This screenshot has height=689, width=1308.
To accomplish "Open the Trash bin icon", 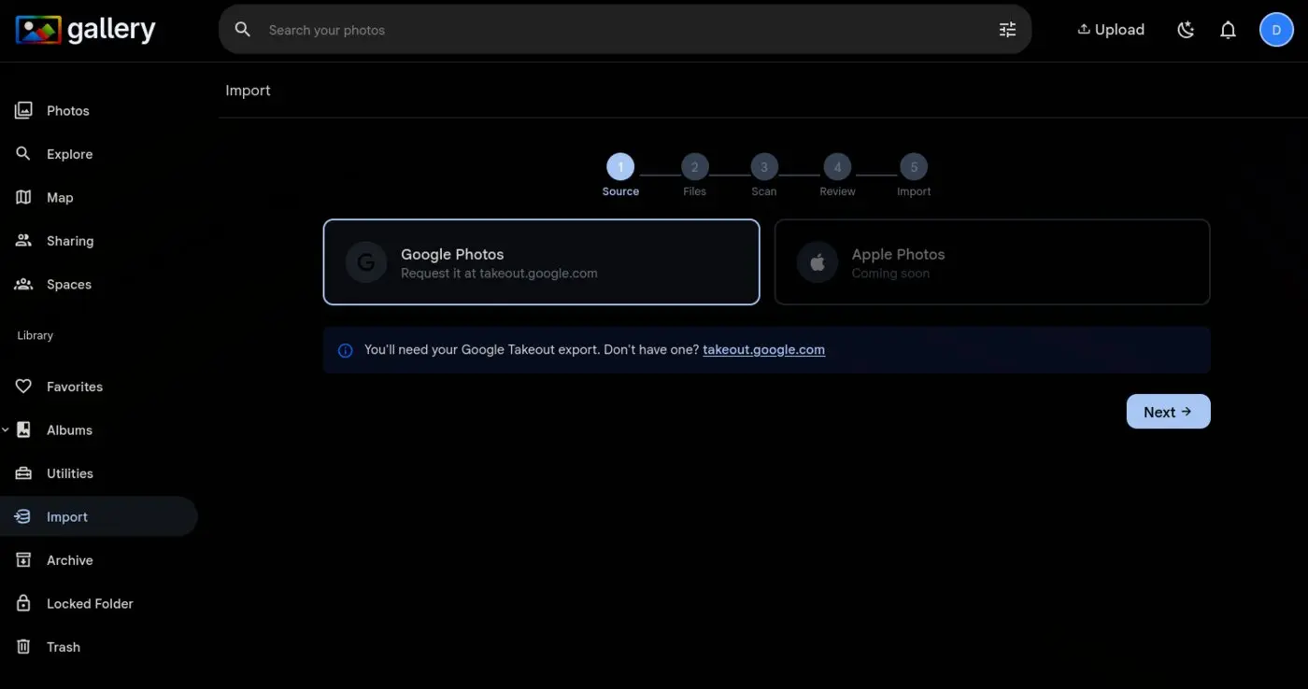I will click(x=22, y=646).
